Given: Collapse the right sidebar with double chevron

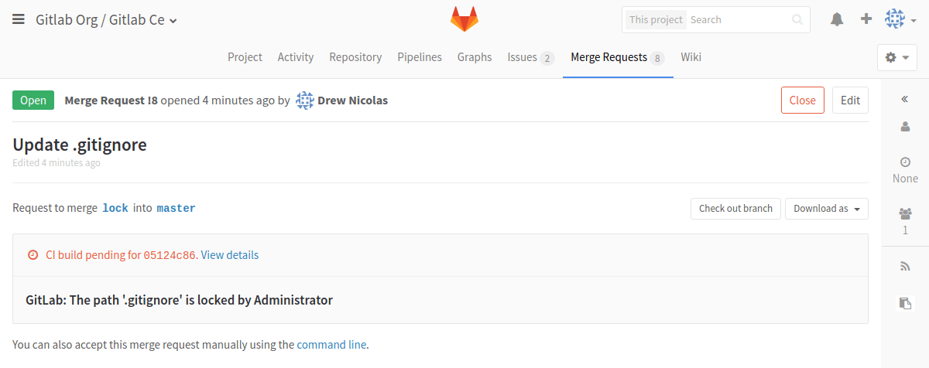Looking at the screenshot, I should coord(904,99).
